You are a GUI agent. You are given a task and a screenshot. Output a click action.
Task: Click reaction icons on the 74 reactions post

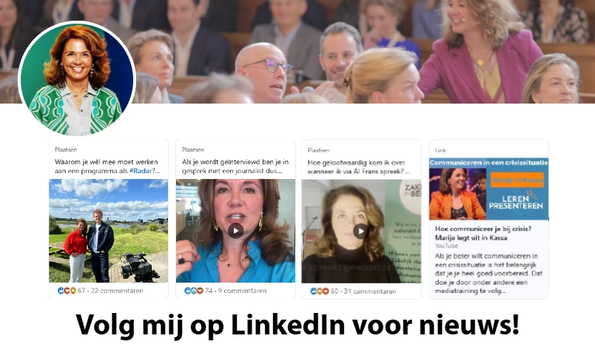point(194,291)
